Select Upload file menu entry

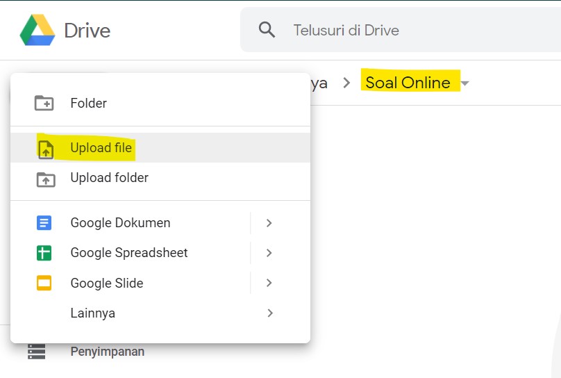160,147
